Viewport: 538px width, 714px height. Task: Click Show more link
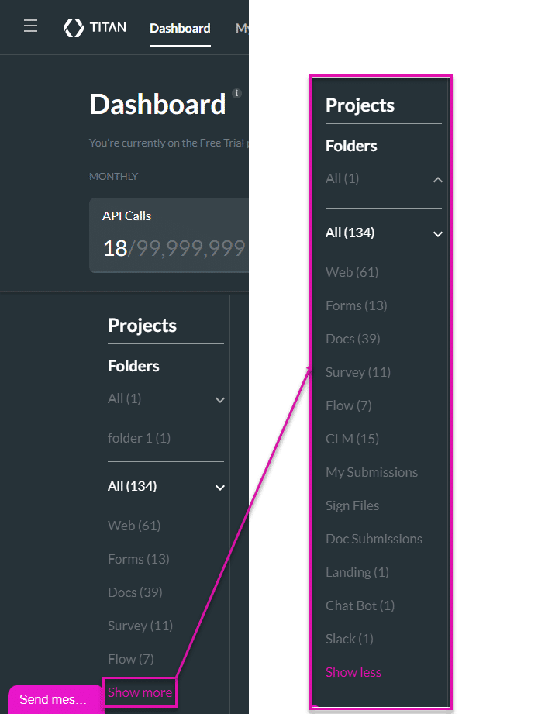(140, 692)
